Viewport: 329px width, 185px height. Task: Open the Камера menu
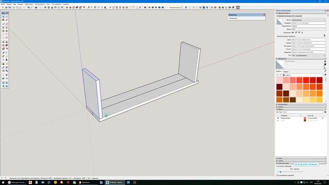pos(21,4)
